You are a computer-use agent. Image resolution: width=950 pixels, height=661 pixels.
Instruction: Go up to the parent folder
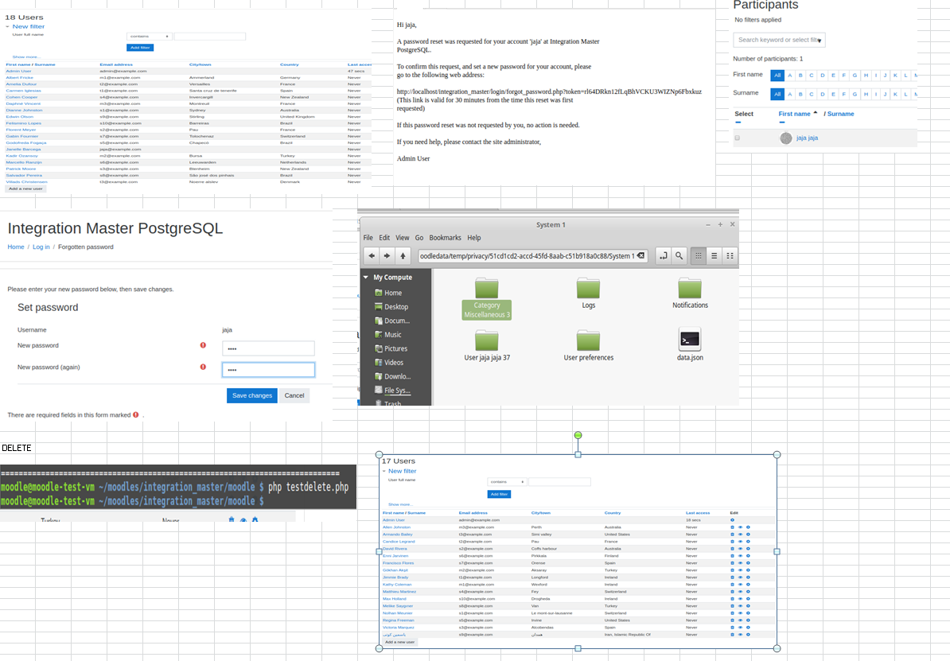403,255
